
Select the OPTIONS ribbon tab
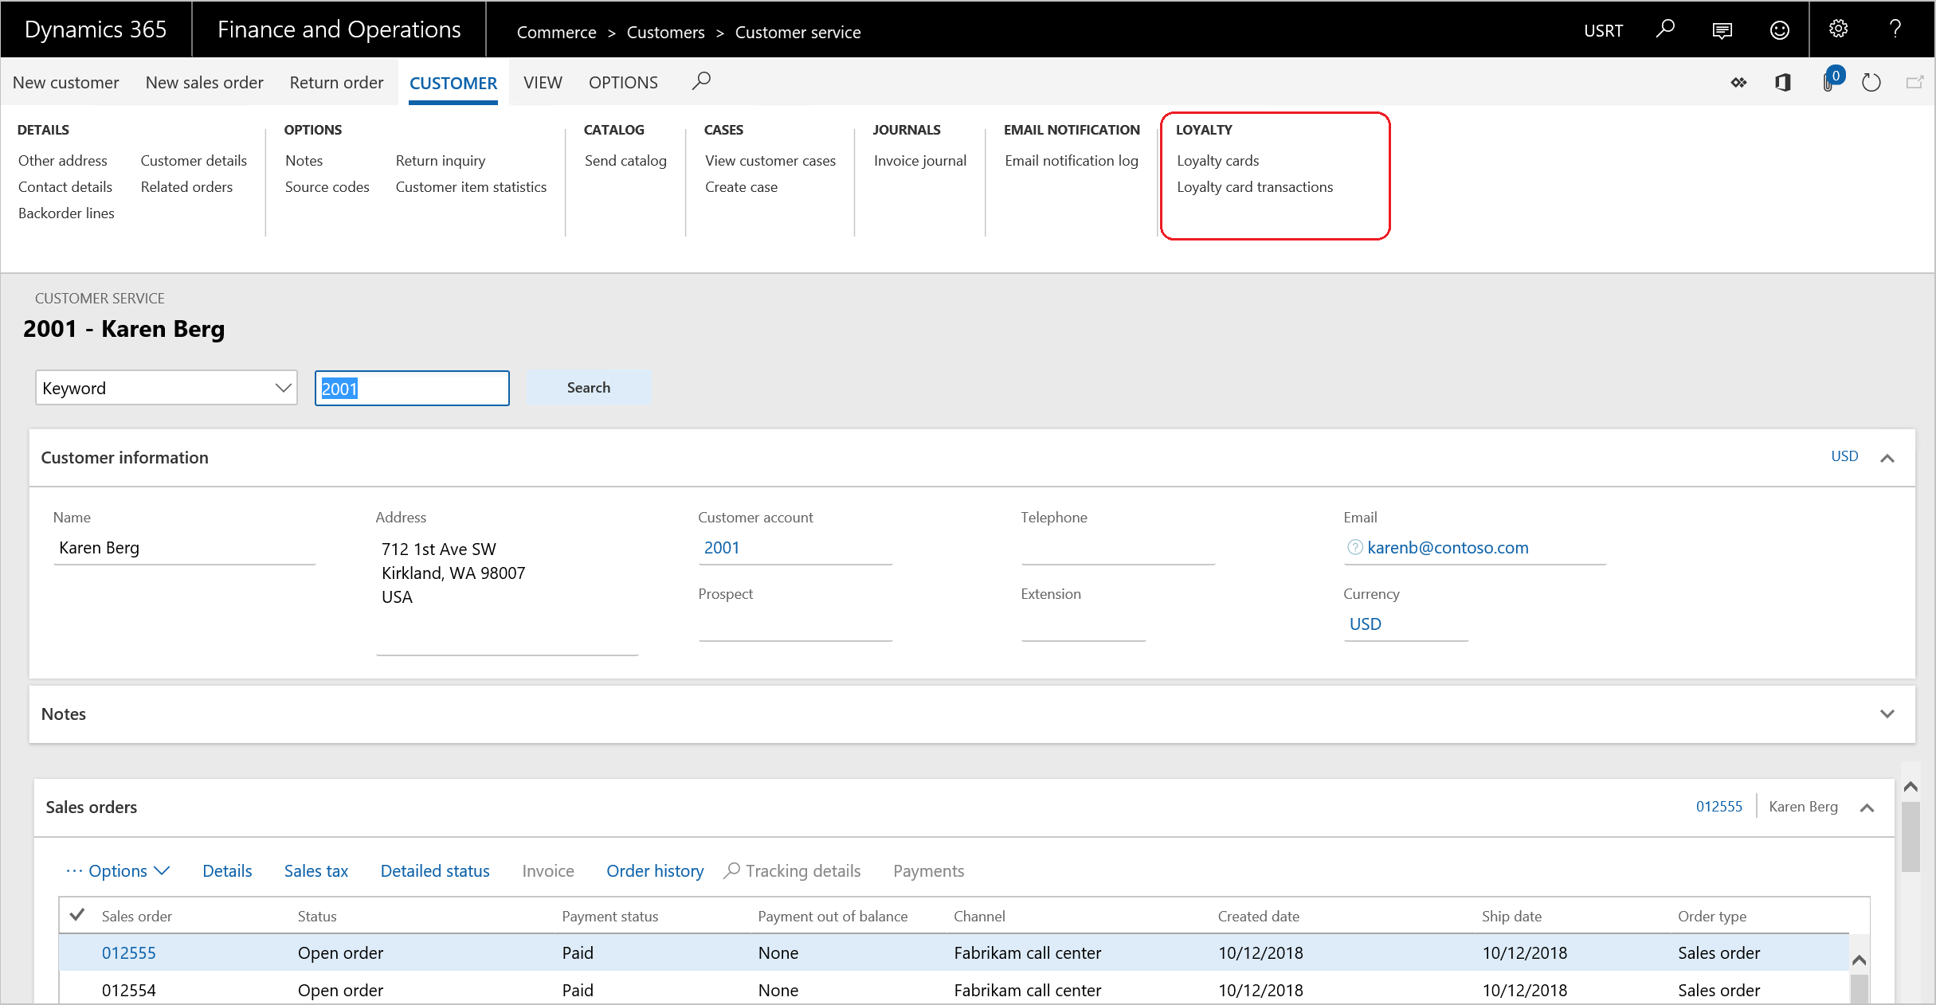pyautogui.click(x=622, y=82)
